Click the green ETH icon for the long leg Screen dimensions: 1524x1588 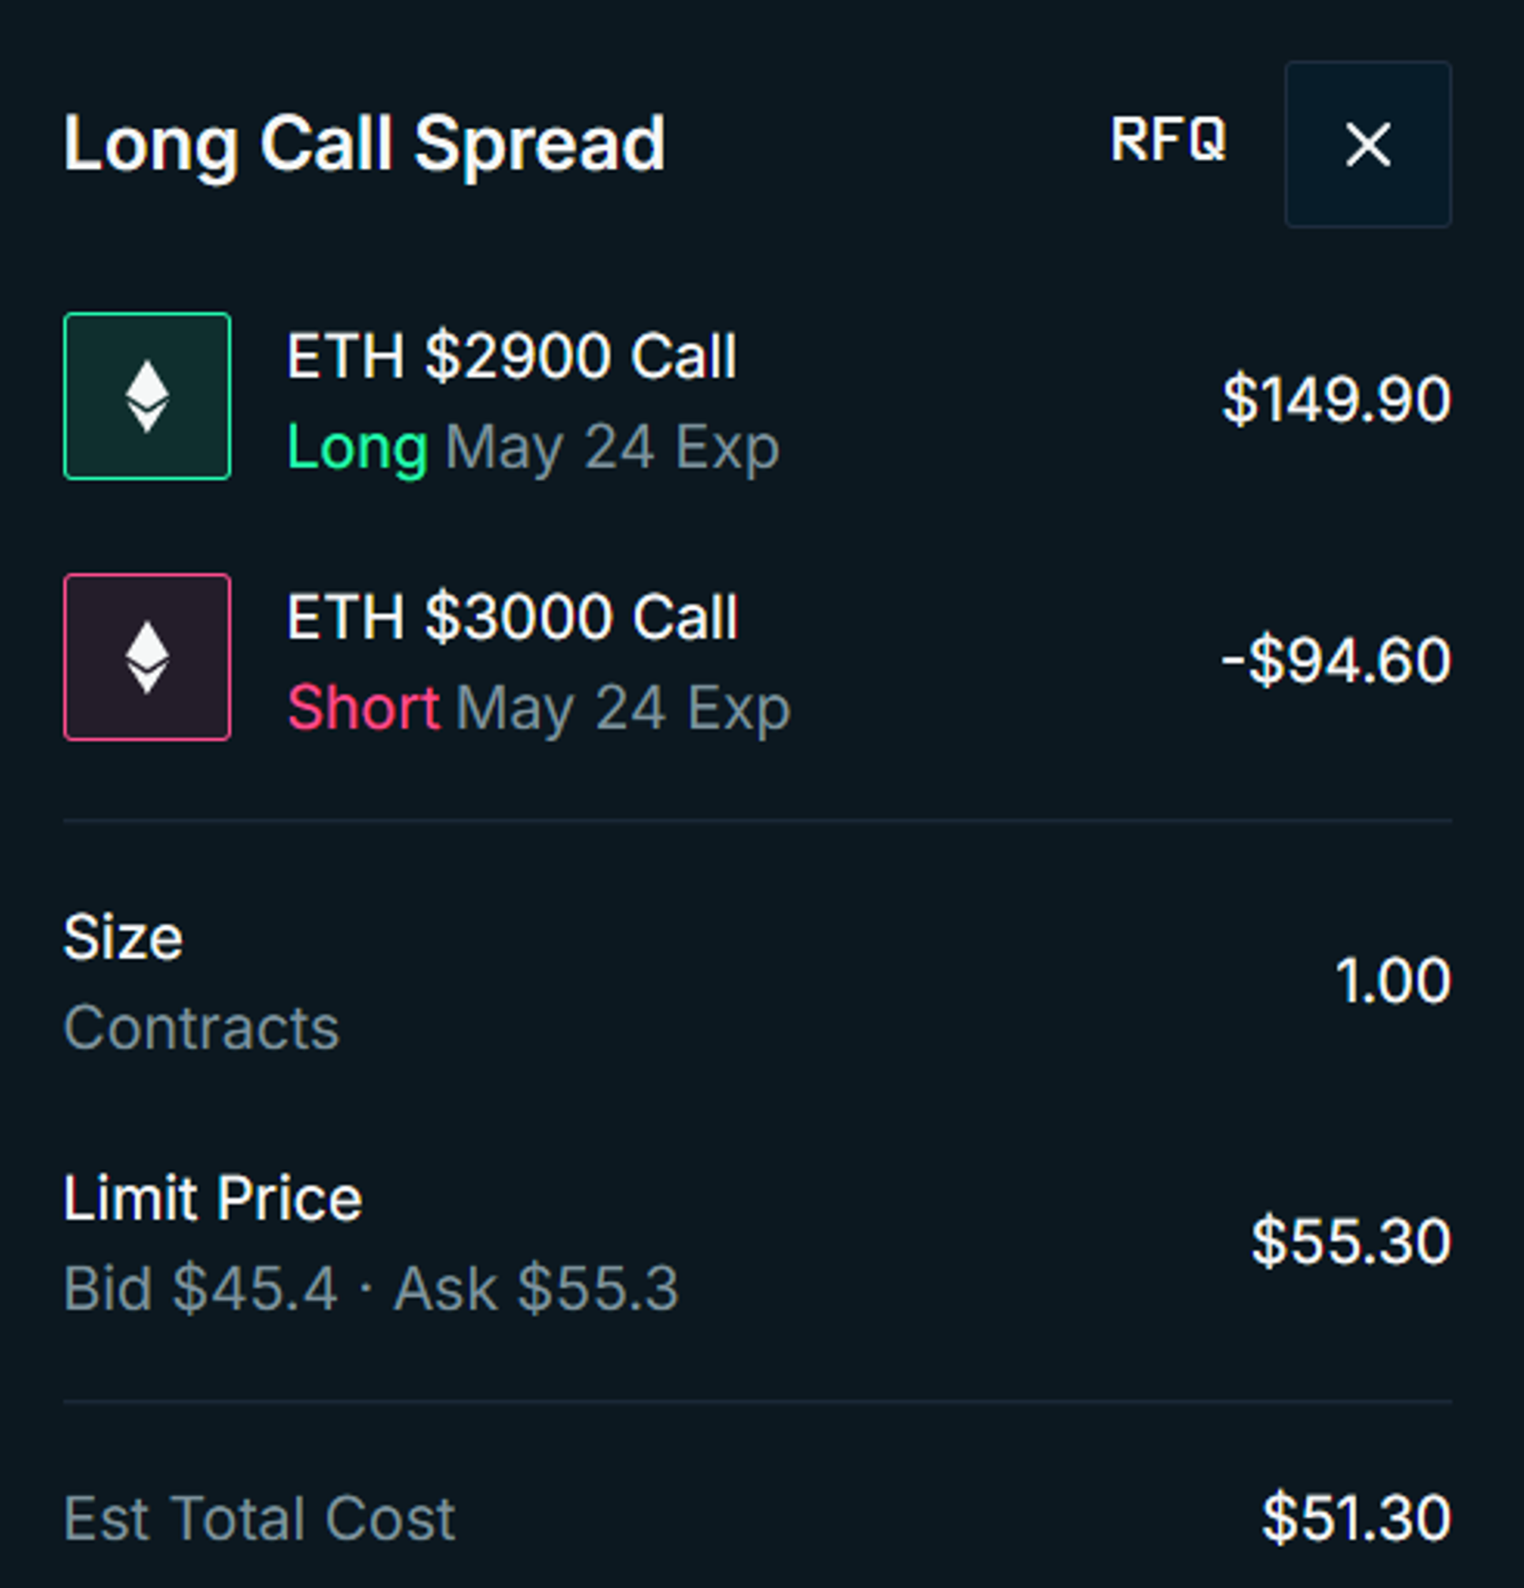[x=148, y=396]
